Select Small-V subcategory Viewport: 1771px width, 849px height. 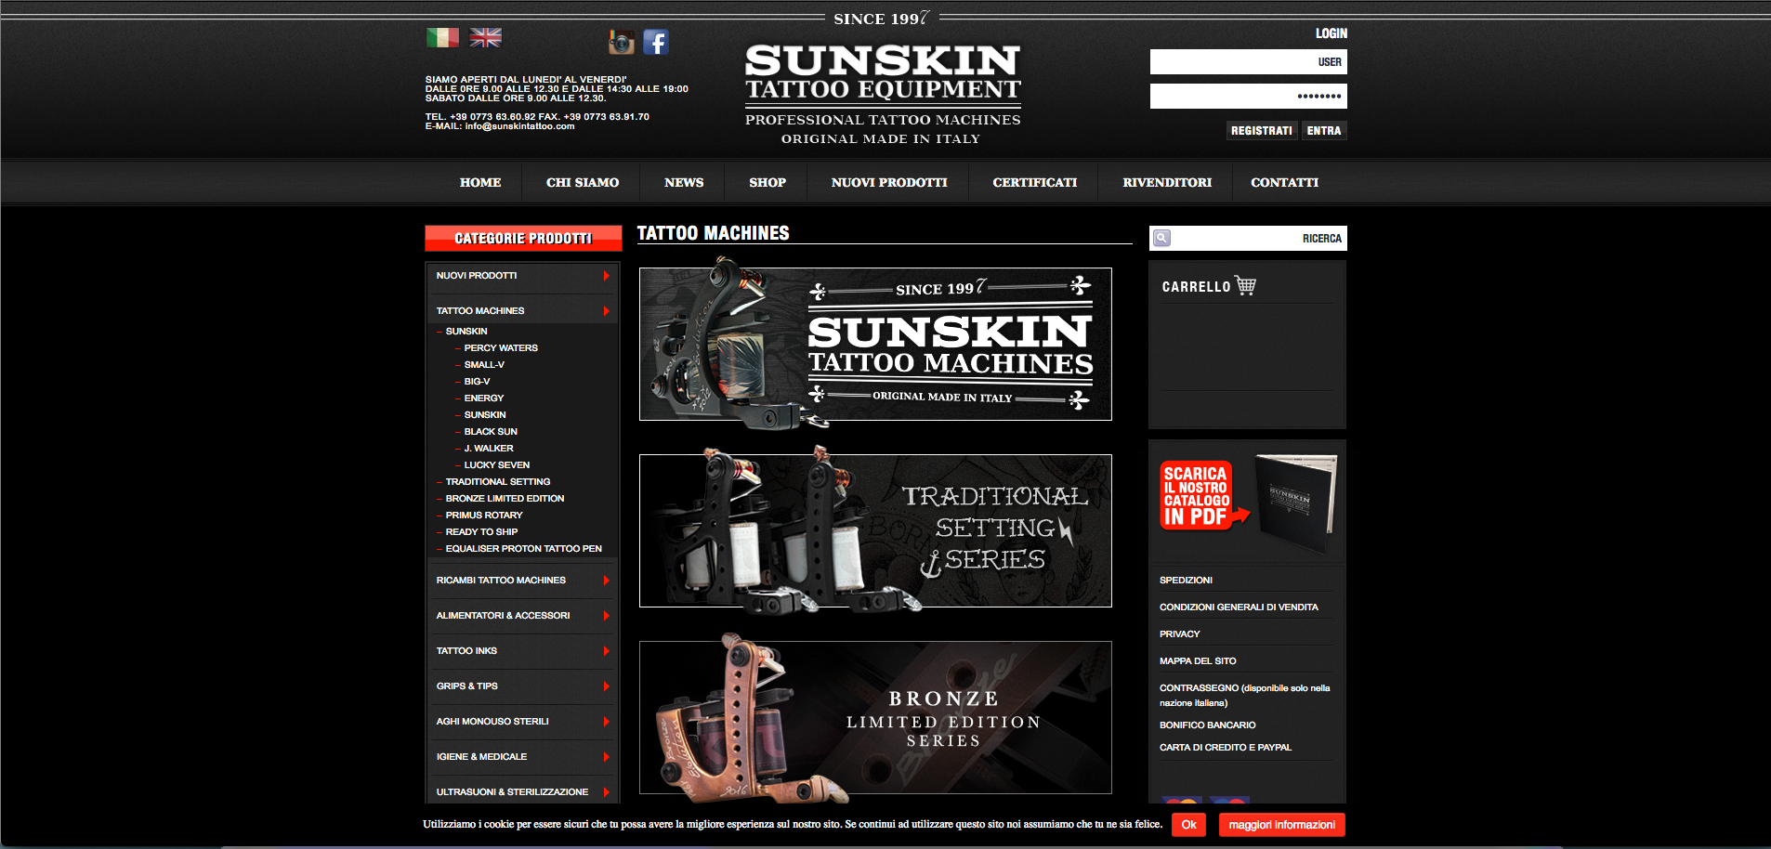pyautogui.click(x=484, y=365)
